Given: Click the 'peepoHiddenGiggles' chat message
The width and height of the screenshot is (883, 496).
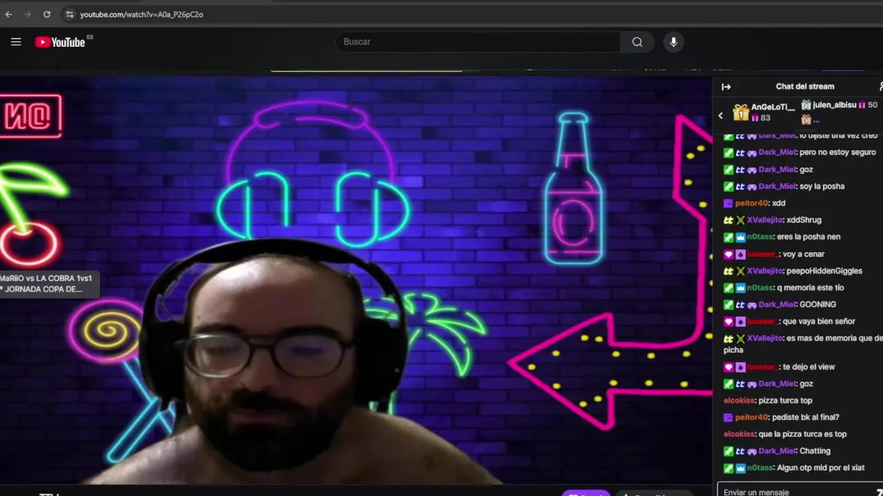Looking at the screenshot, I should 824,271.
